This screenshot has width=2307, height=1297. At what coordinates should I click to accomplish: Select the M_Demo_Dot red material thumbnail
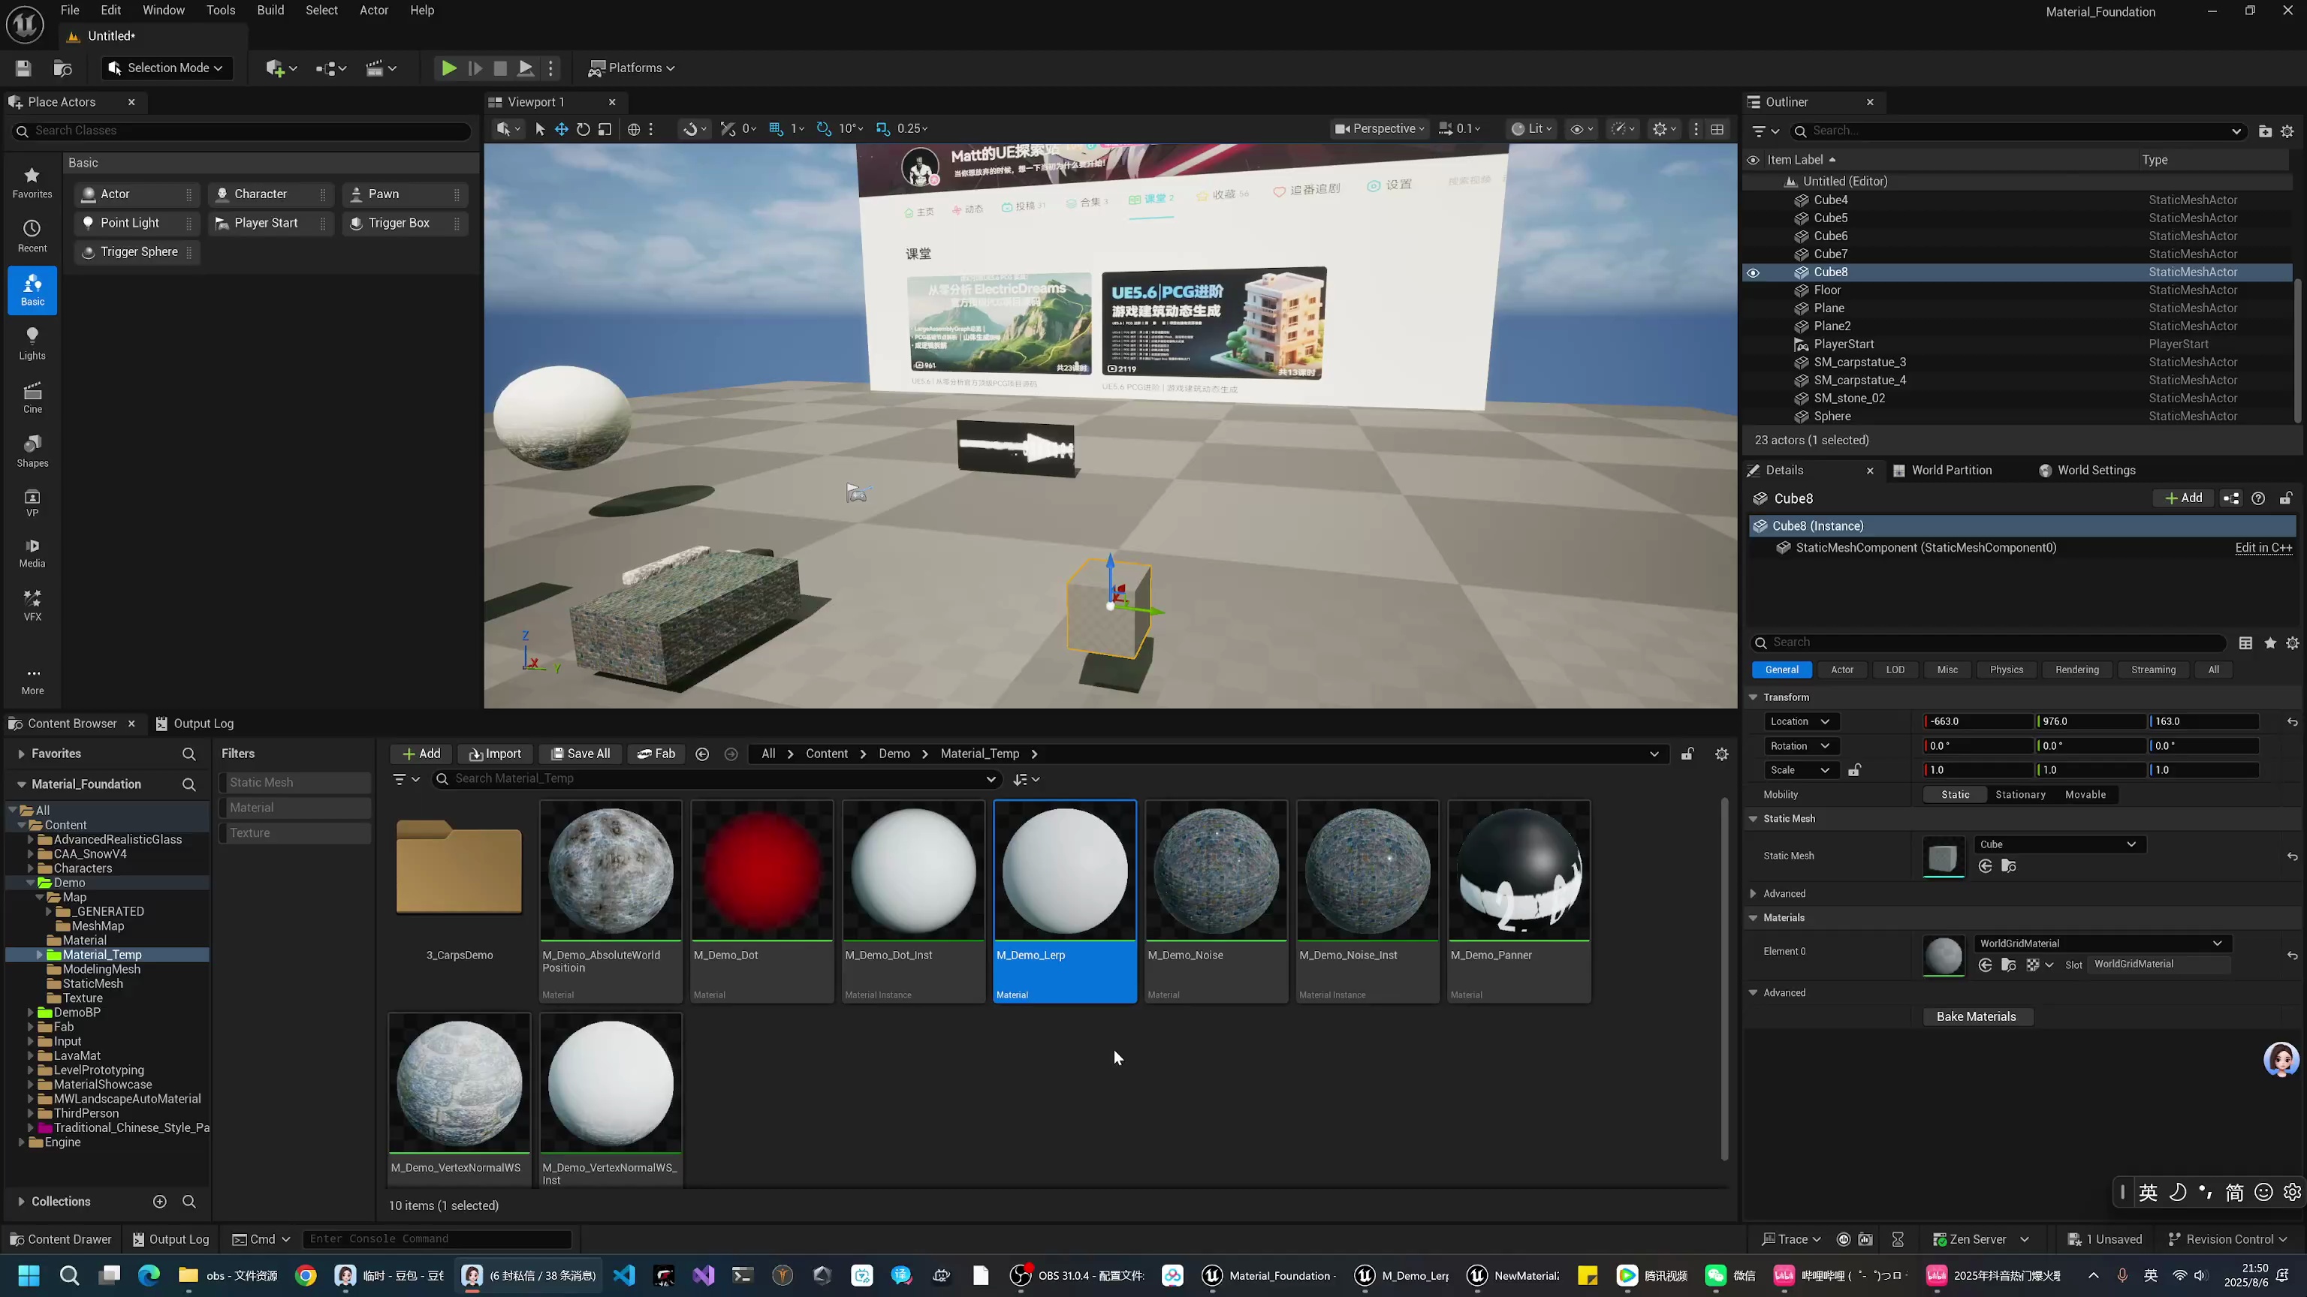[x=762, y=871]
